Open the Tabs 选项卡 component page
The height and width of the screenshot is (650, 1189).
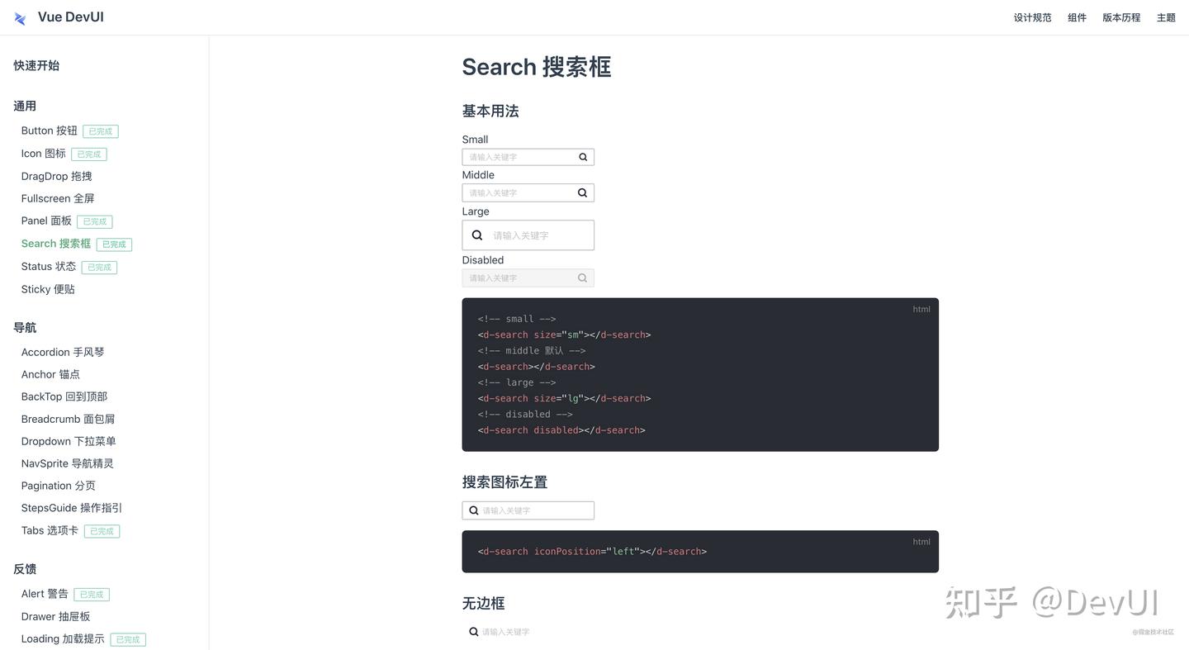click(50, 529)
